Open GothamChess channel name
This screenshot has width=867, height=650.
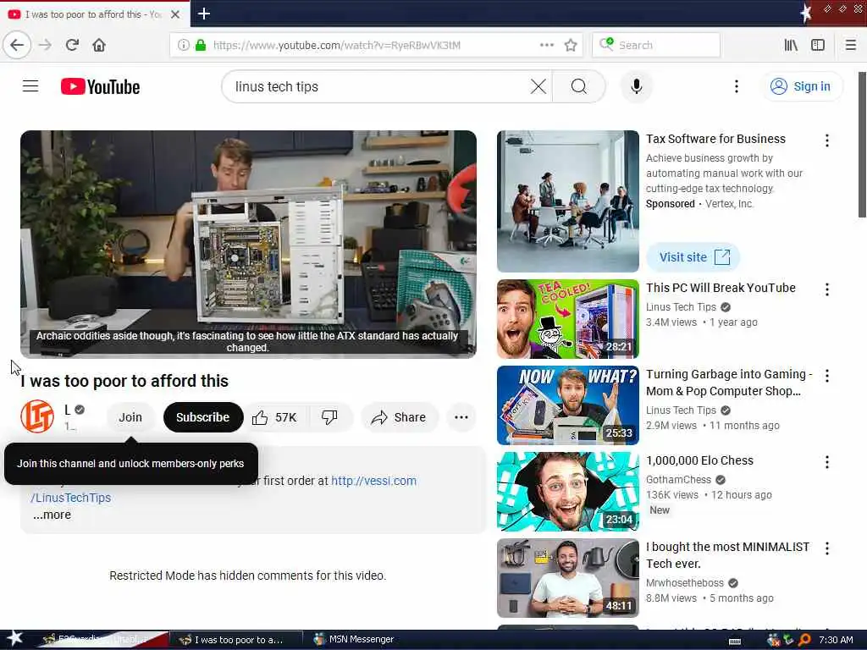[678, 479]
